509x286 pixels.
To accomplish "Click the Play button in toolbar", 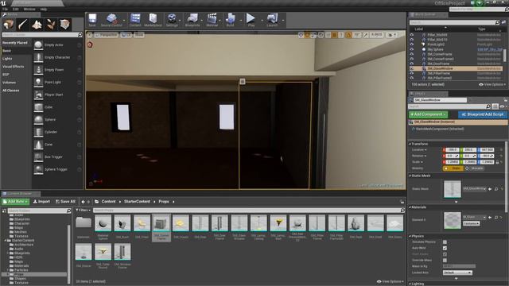I will [x=251, y=20].
